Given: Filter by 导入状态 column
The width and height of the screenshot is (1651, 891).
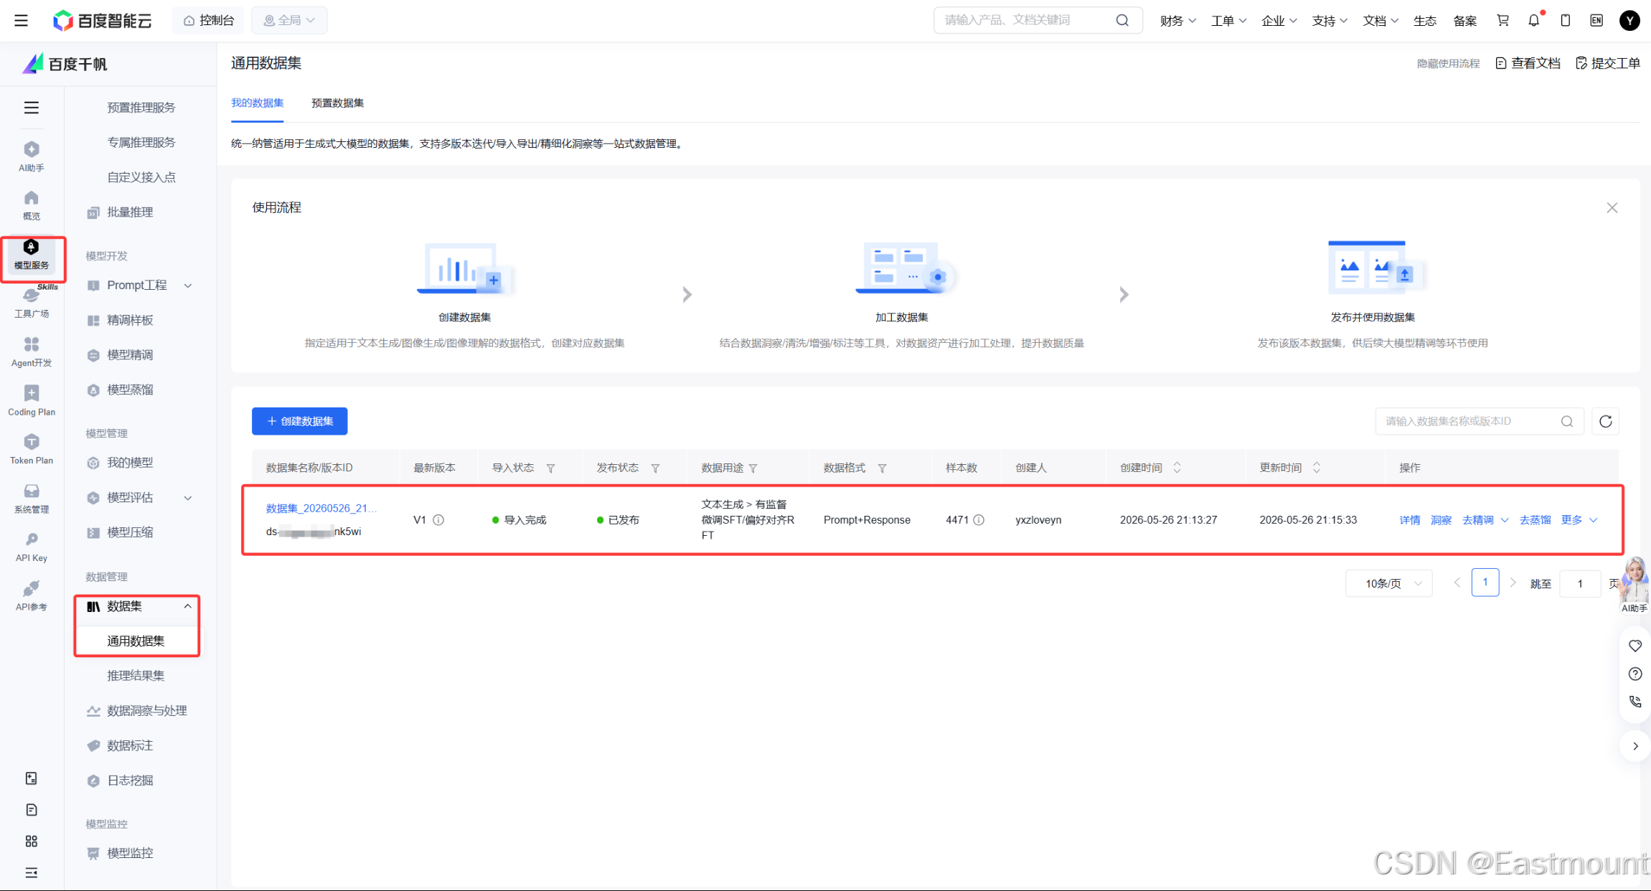Looking at the screenshot, I should pos(550,468).
